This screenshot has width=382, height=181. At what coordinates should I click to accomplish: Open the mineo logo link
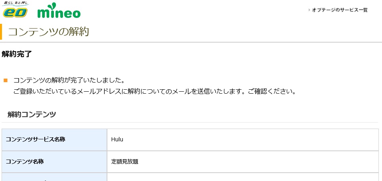59,11
